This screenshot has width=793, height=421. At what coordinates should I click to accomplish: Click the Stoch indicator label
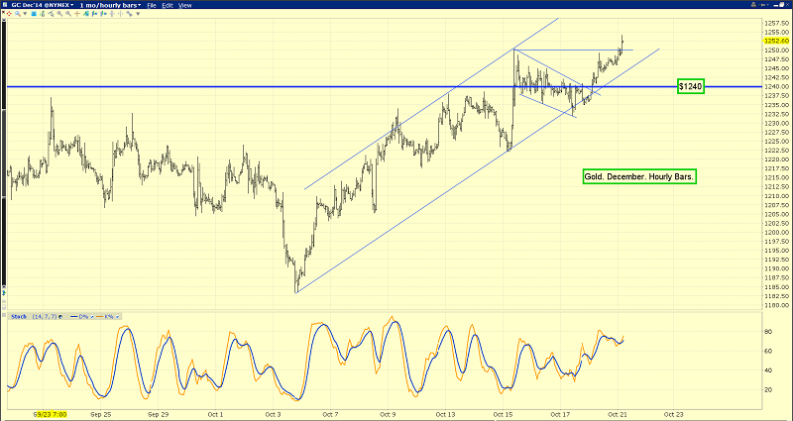point(19,317)
